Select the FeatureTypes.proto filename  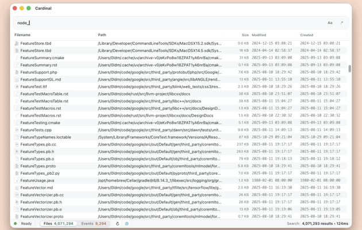click(38, 166)
